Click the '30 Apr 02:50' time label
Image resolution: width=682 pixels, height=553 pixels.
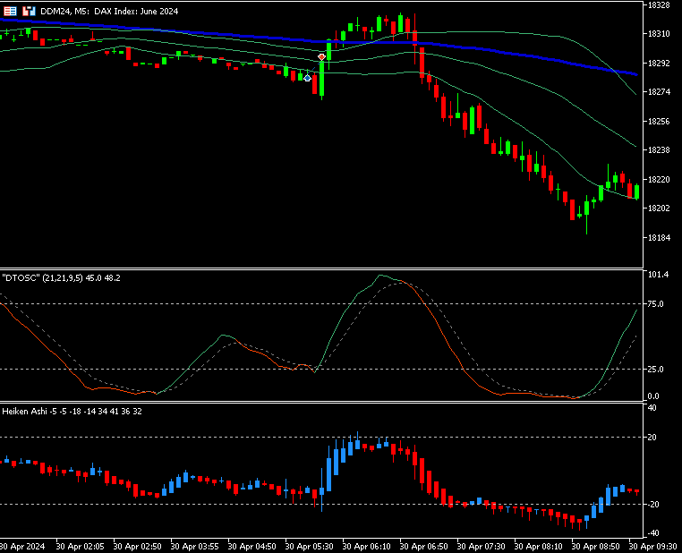pyautogui.click(x=138, y=547)
